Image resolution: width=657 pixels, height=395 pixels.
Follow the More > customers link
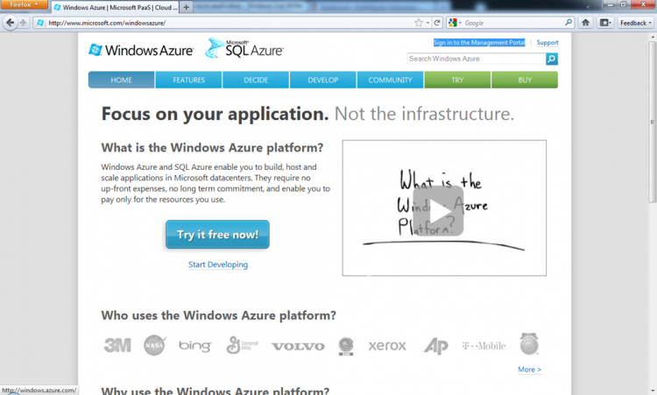pos(529,370)
